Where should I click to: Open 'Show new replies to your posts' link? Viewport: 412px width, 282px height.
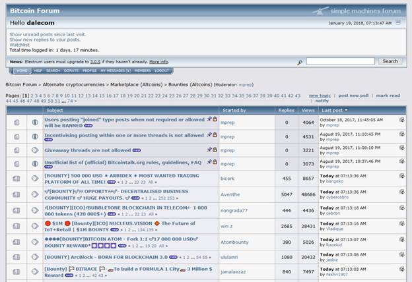[45, 40]
